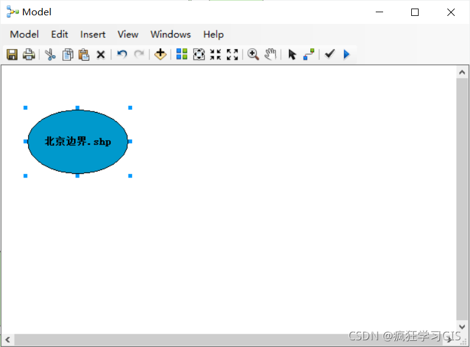The width and height of the screenshot is (470, 347).
Task: Delete selection with the black X icon
Action: click(101, 54)
